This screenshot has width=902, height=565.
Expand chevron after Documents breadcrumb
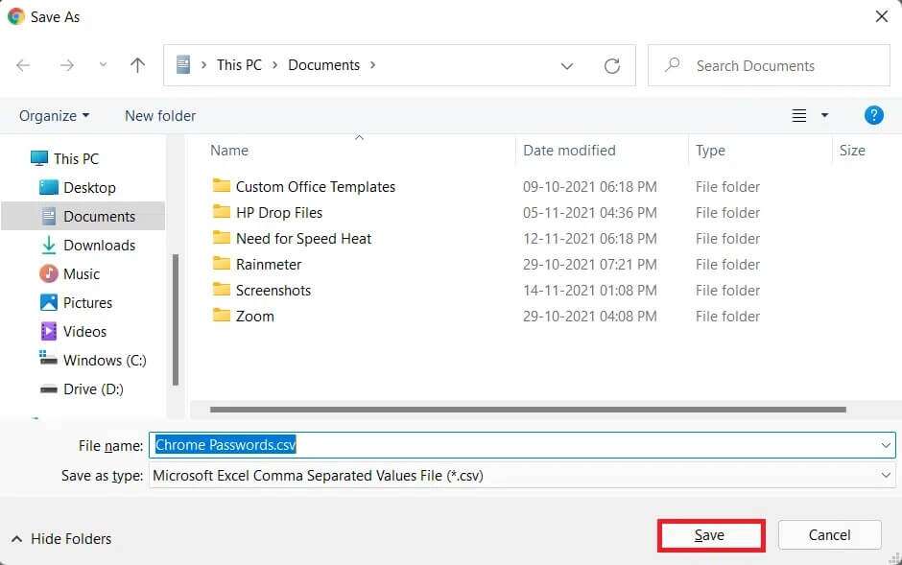point(372,65)
